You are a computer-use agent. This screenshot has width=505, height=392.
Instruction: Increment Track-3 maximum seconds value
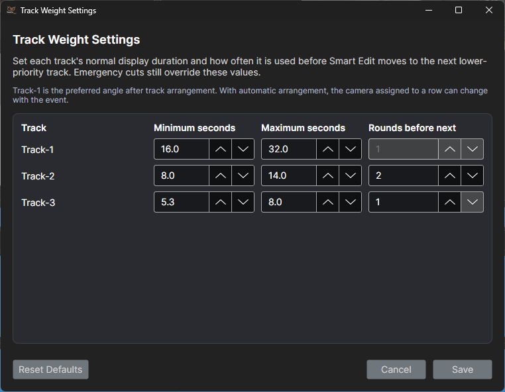(x=327, y=202)
